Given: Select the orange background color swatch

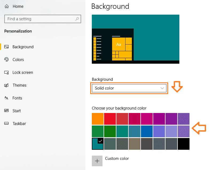Looking at the screenshot, I should 98,119.
